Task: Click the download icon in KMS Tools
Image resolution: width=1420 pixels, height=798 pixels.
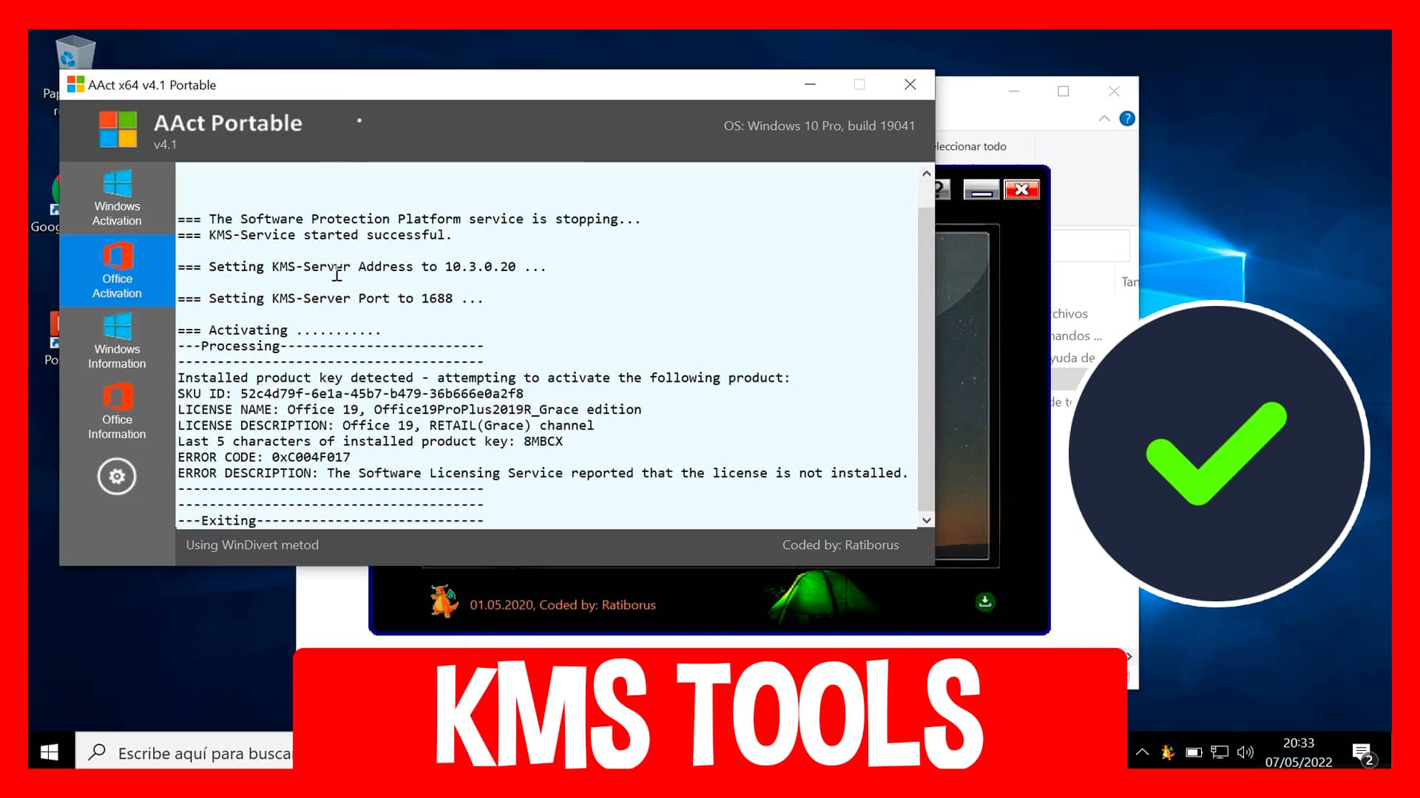Action: pyautogui.click(x=984, y=603)
